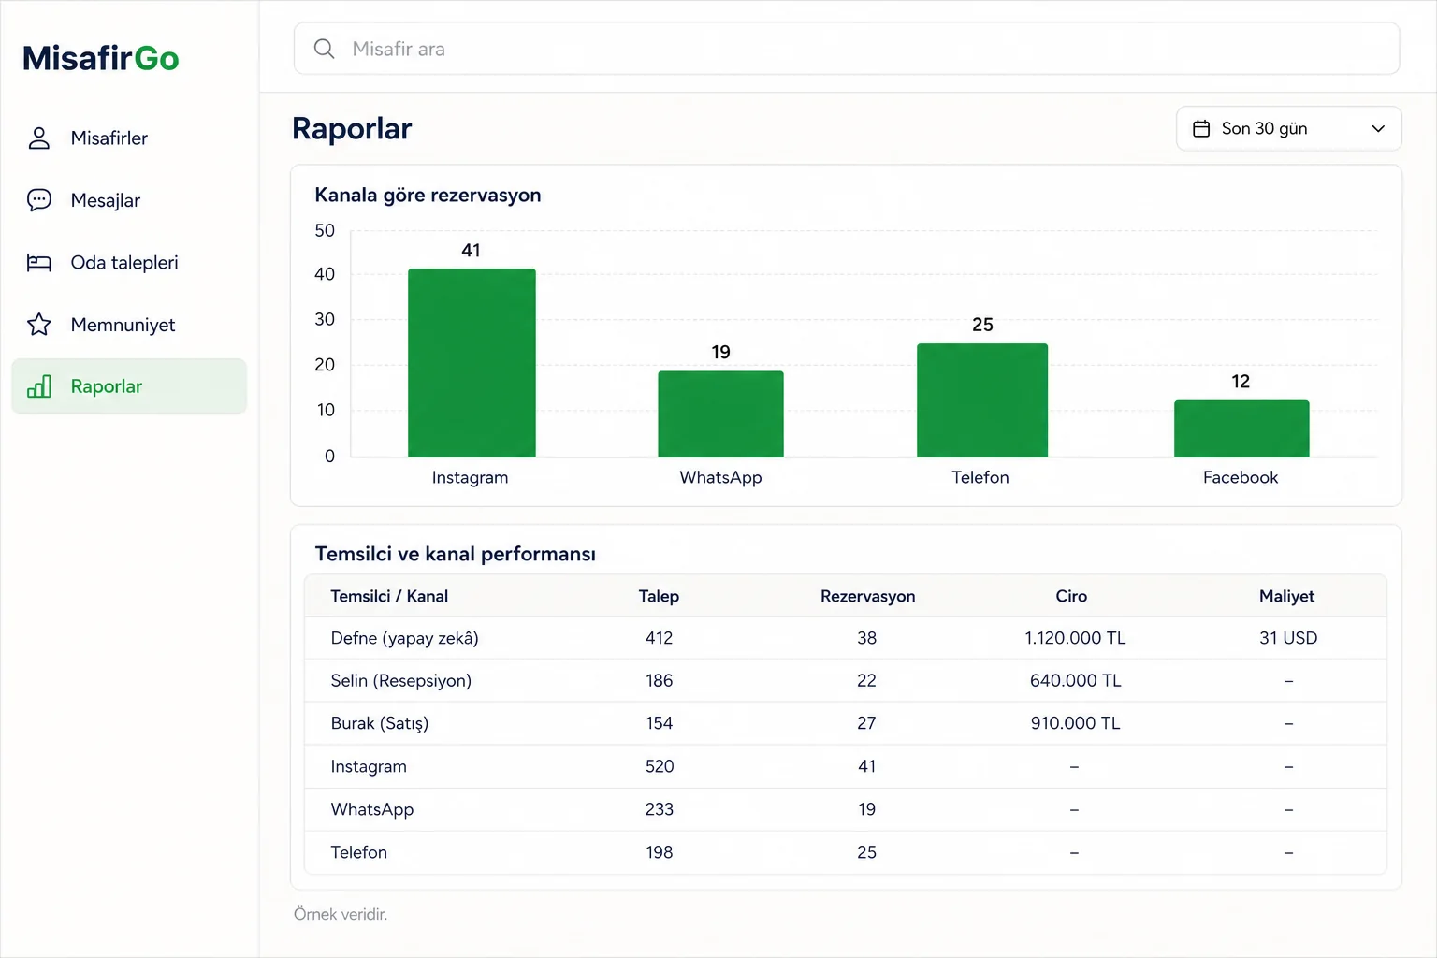
Task: Click the person icon beside Misafirler
Action: pyautogui.click(x=39, y=138)
